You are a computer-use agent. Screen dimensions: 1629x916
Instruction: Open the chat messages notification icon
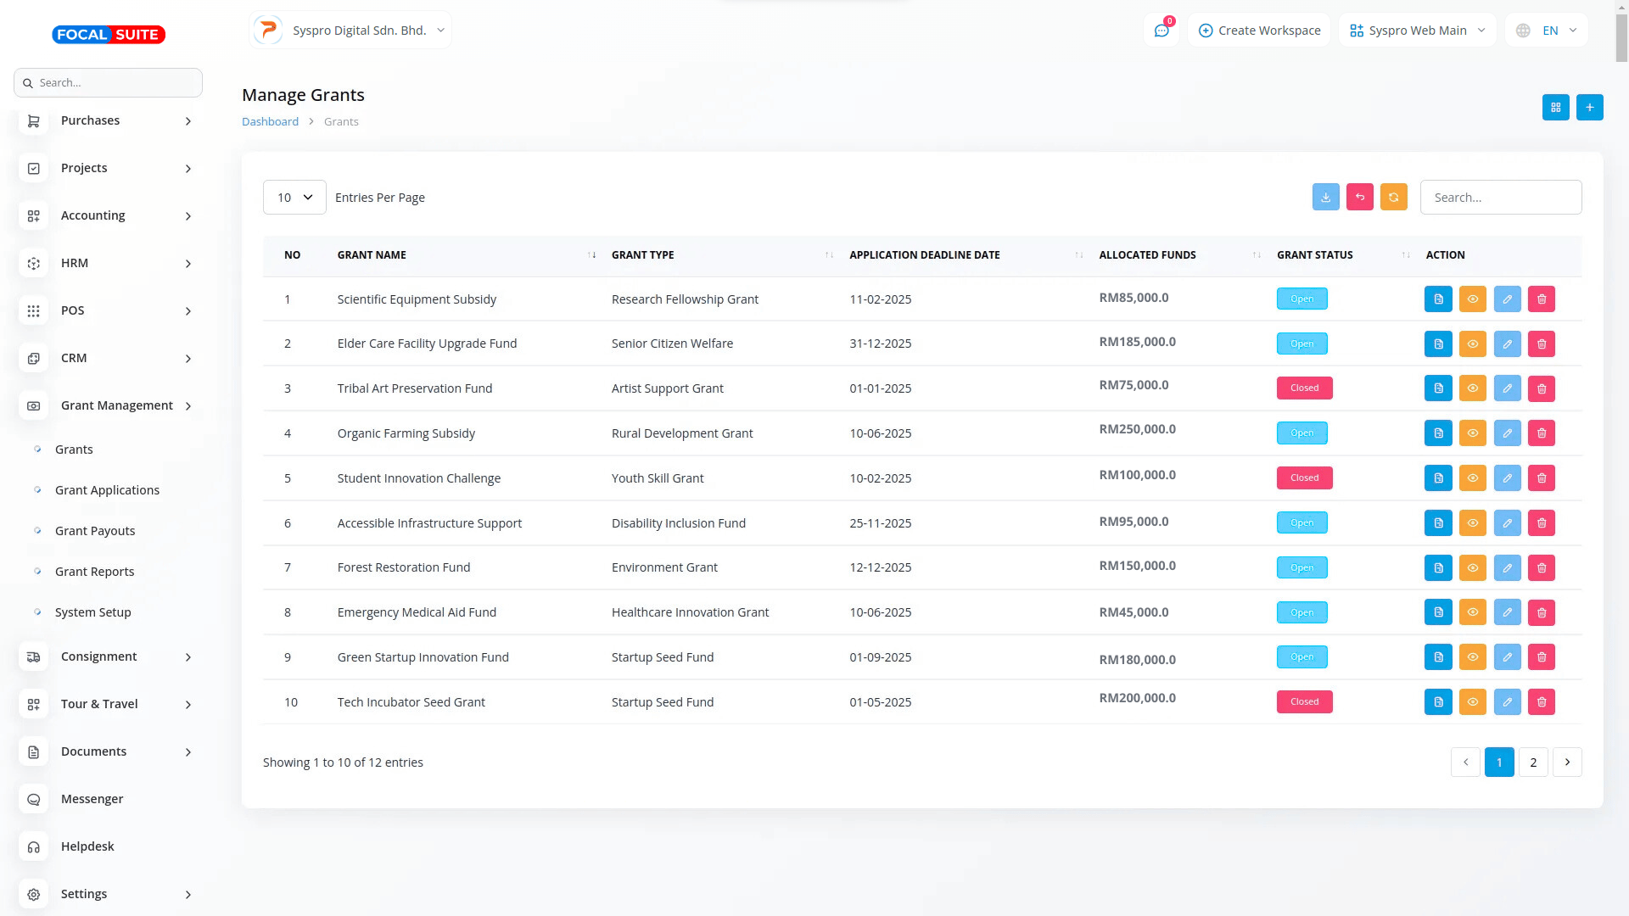tap(1162, 31)
